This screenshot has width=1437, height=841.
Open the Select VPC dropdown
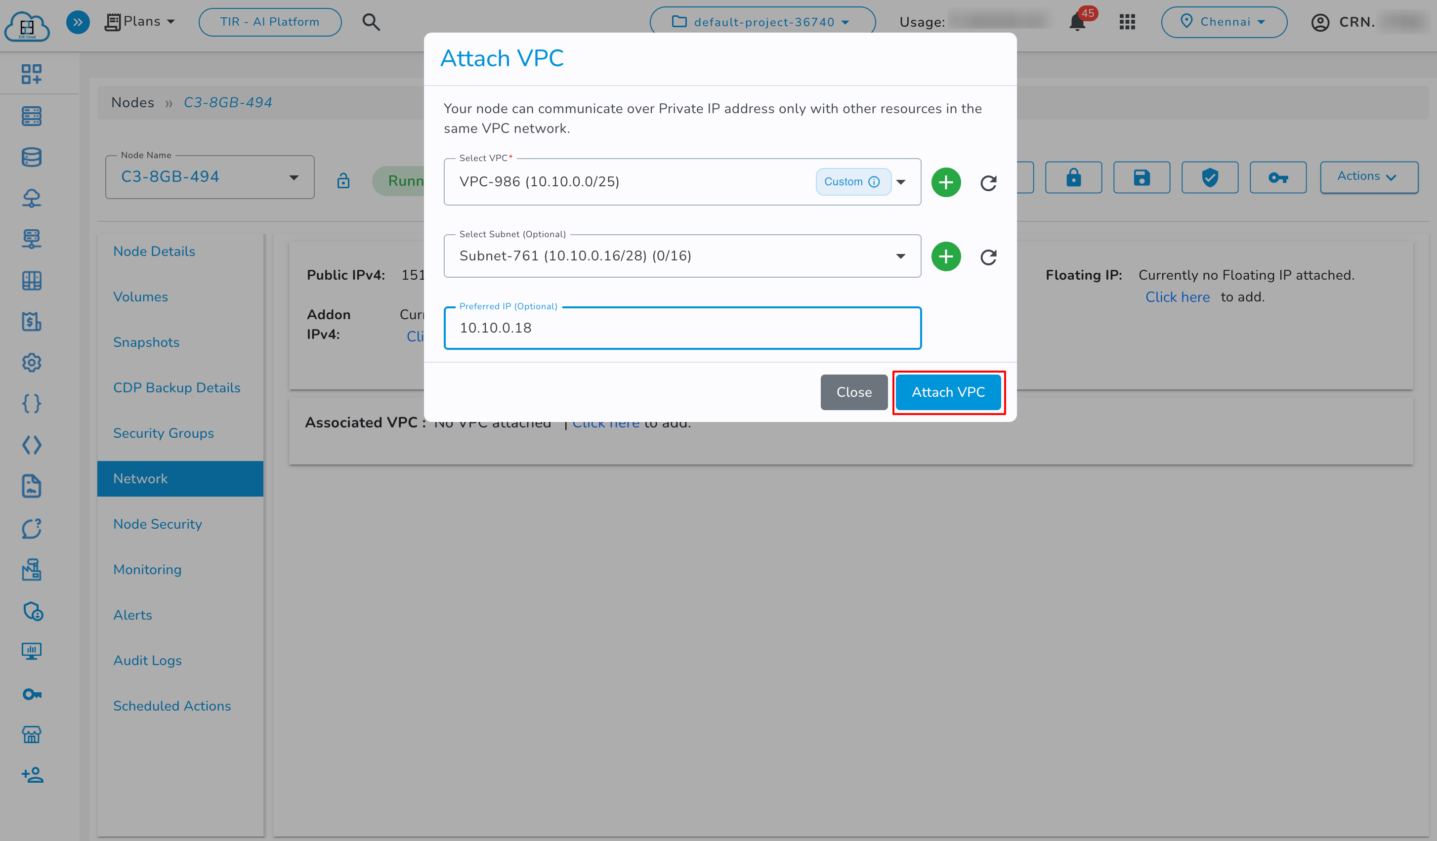(901, 182)
